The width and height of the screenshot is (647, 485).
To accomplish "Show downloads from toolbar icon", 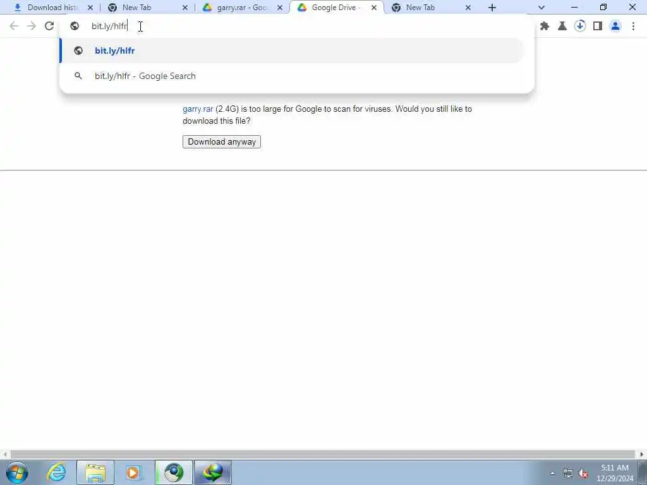I will pyautogui.click(x=580, y=26).
